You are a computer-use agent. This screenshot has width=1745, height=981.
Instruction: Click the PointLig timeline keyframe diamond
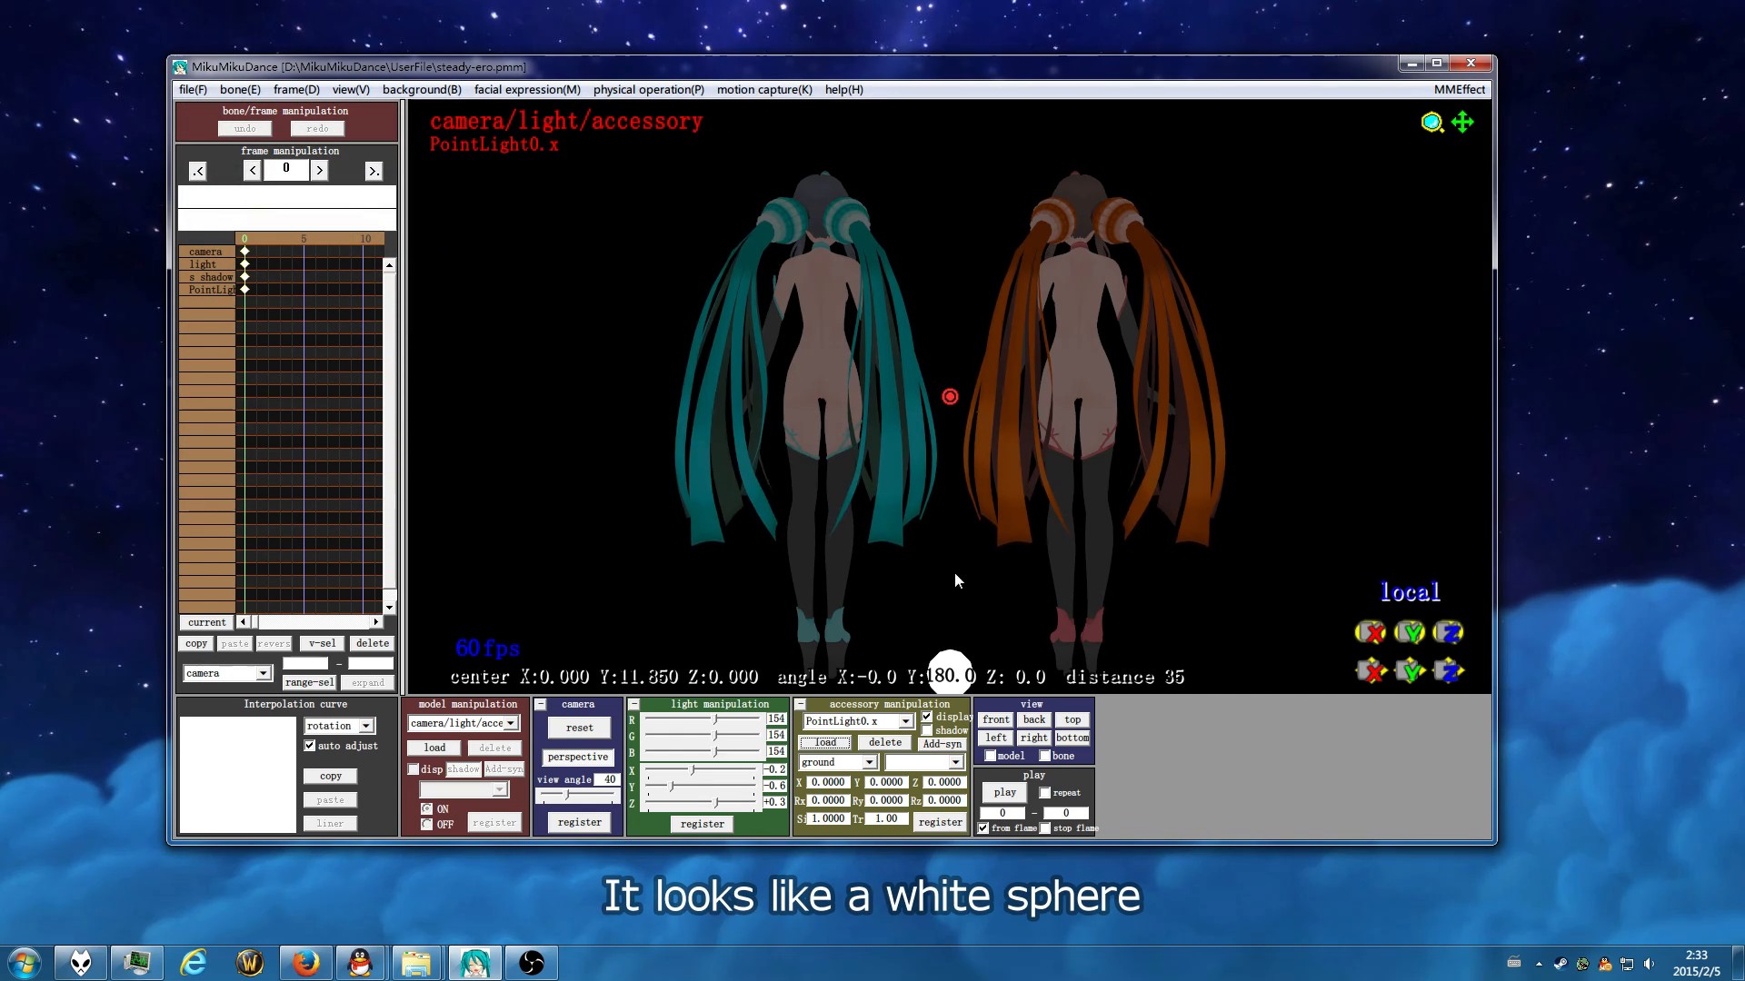pos(244,290)
